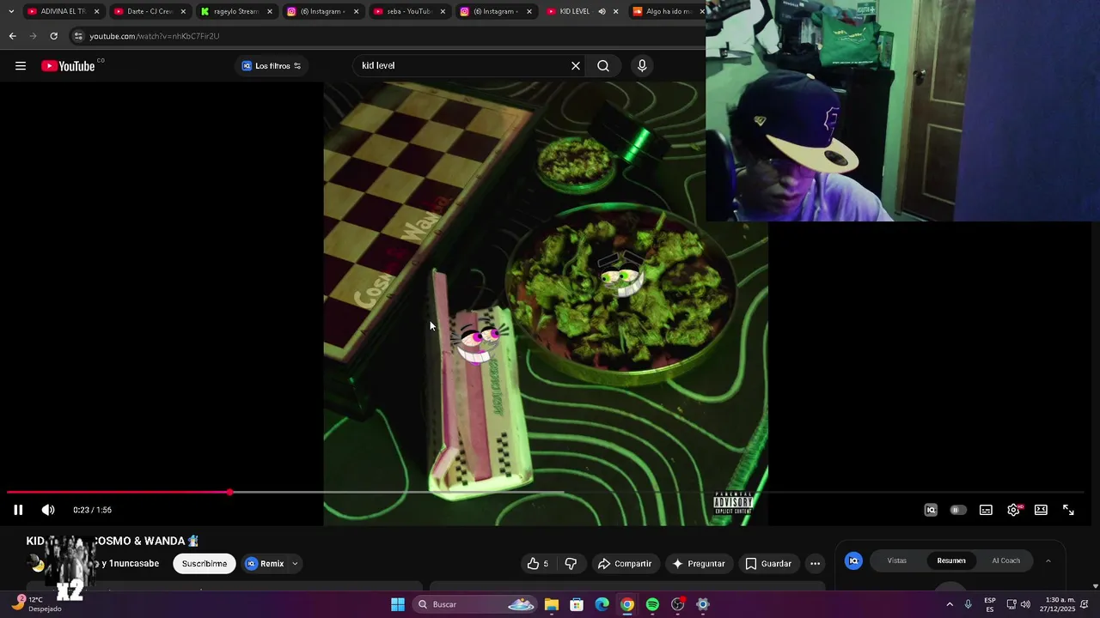1100x618 pixels.
Task: Like the video with 5 likes
Action: 537,564
